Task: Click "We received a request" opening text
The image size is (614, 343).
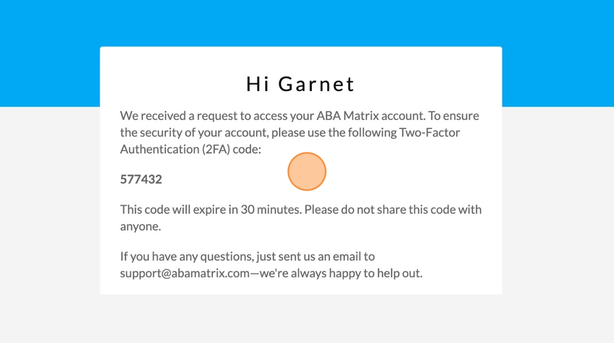Action: (175, 116)
